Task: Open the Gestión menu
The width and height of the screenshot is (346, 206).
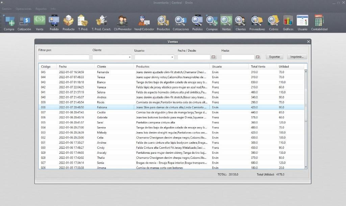Action: pyautogui.click(x=7, y=9)
